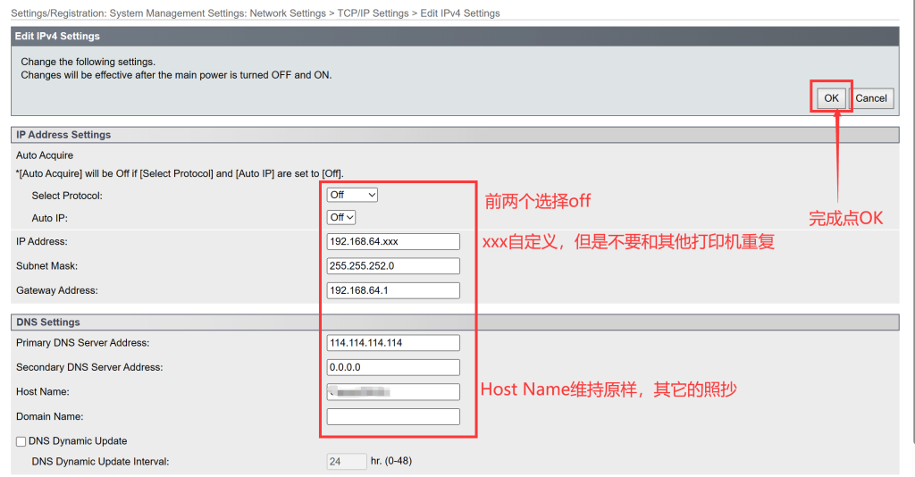Image resolution: width=915 pixels, height=477 pixels.
Task: Click the DNS Dynamic Update Interval box
Action: [347, 462]
